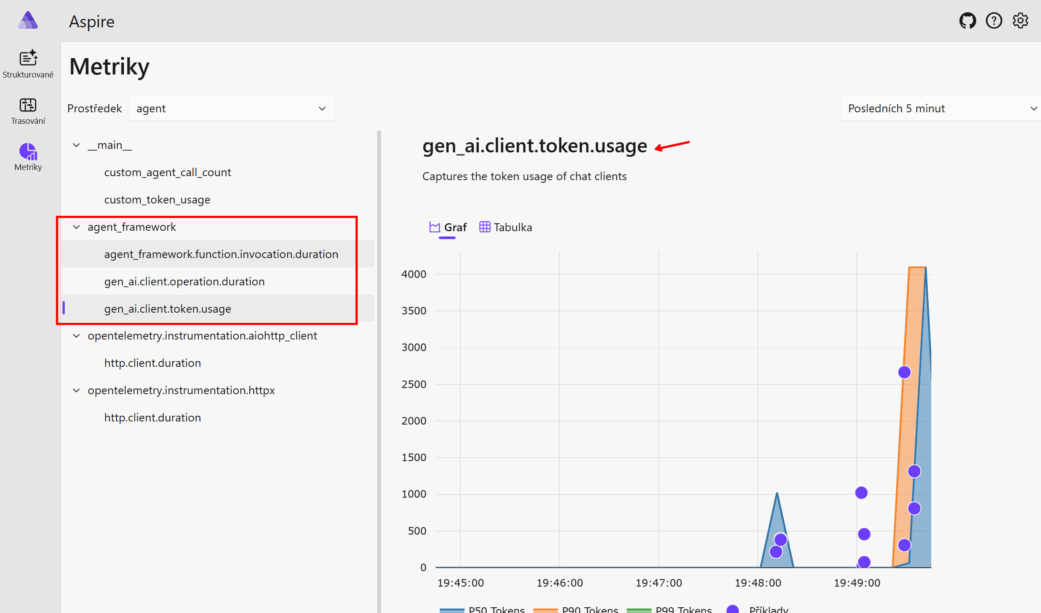The height and width of the screenshot is (613, 1041).
Task: Open the Posledních 5 minut dropdown
Action: [941, 108]
